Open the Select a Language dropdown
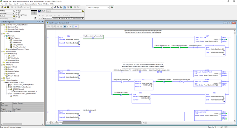This screenshot has height=128, width=237. tap(108, 7)
